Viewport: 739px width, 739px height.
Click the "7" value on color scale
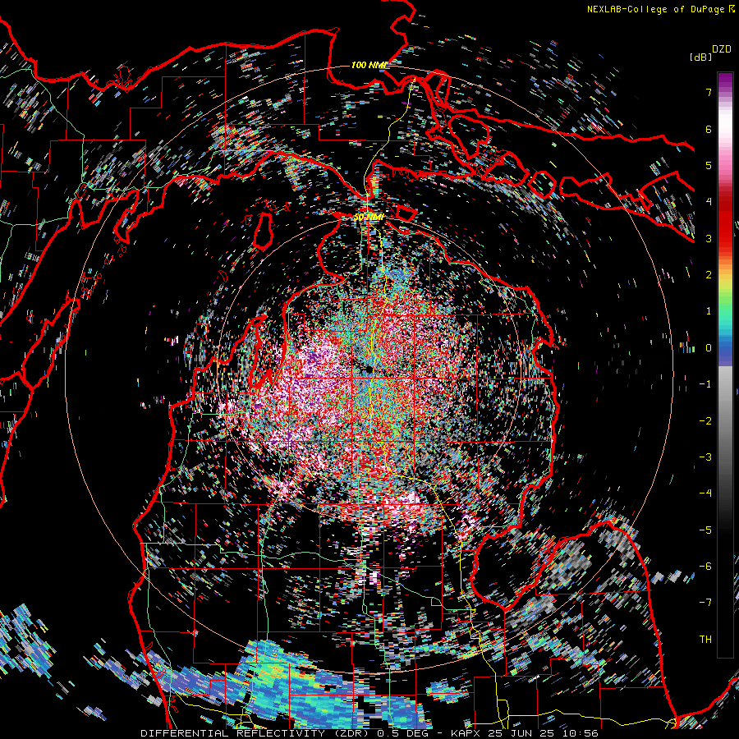click(709, 92)
